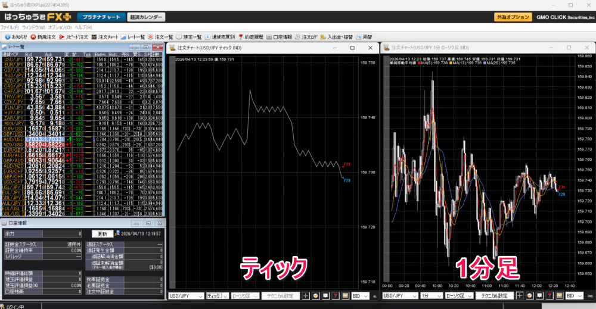
Task: Select AUD/USD row in レート一覧
Action: (82, 139)
